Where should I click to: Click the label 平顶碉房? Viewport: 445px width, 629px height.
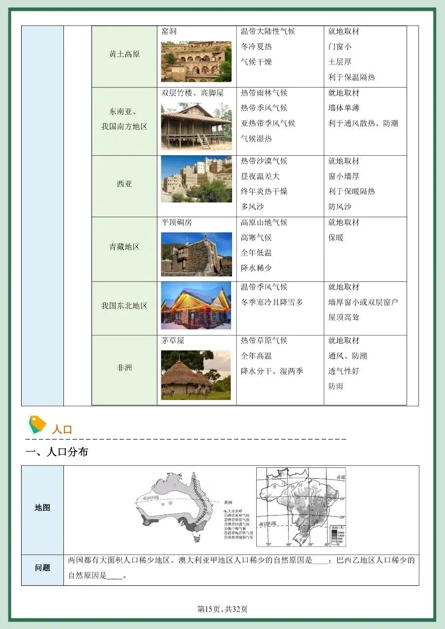177,223
